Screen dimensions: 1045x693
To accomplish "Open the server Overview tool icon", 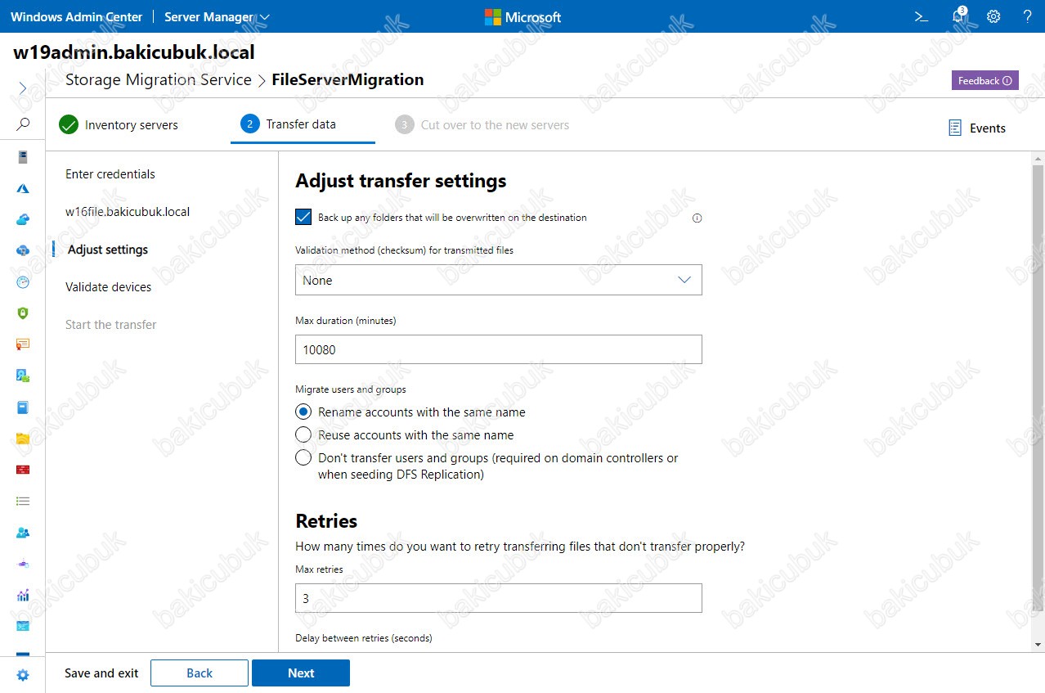I will pos(23,157).
